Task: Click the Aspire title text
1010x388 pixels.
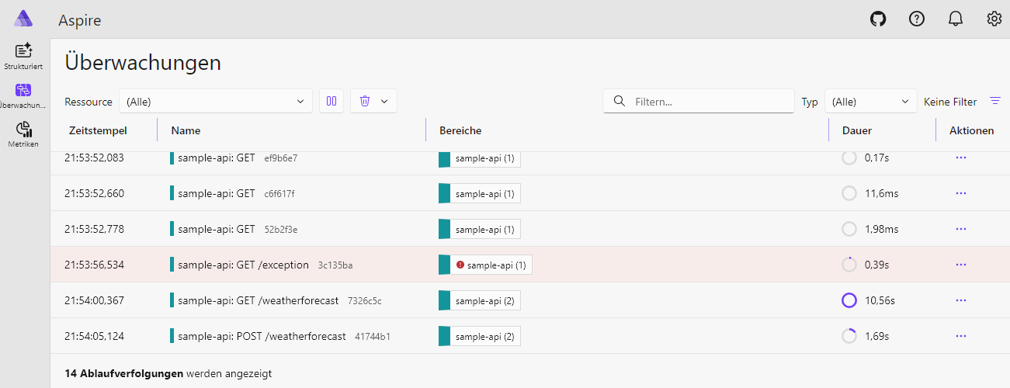Action: pos(80,20)
